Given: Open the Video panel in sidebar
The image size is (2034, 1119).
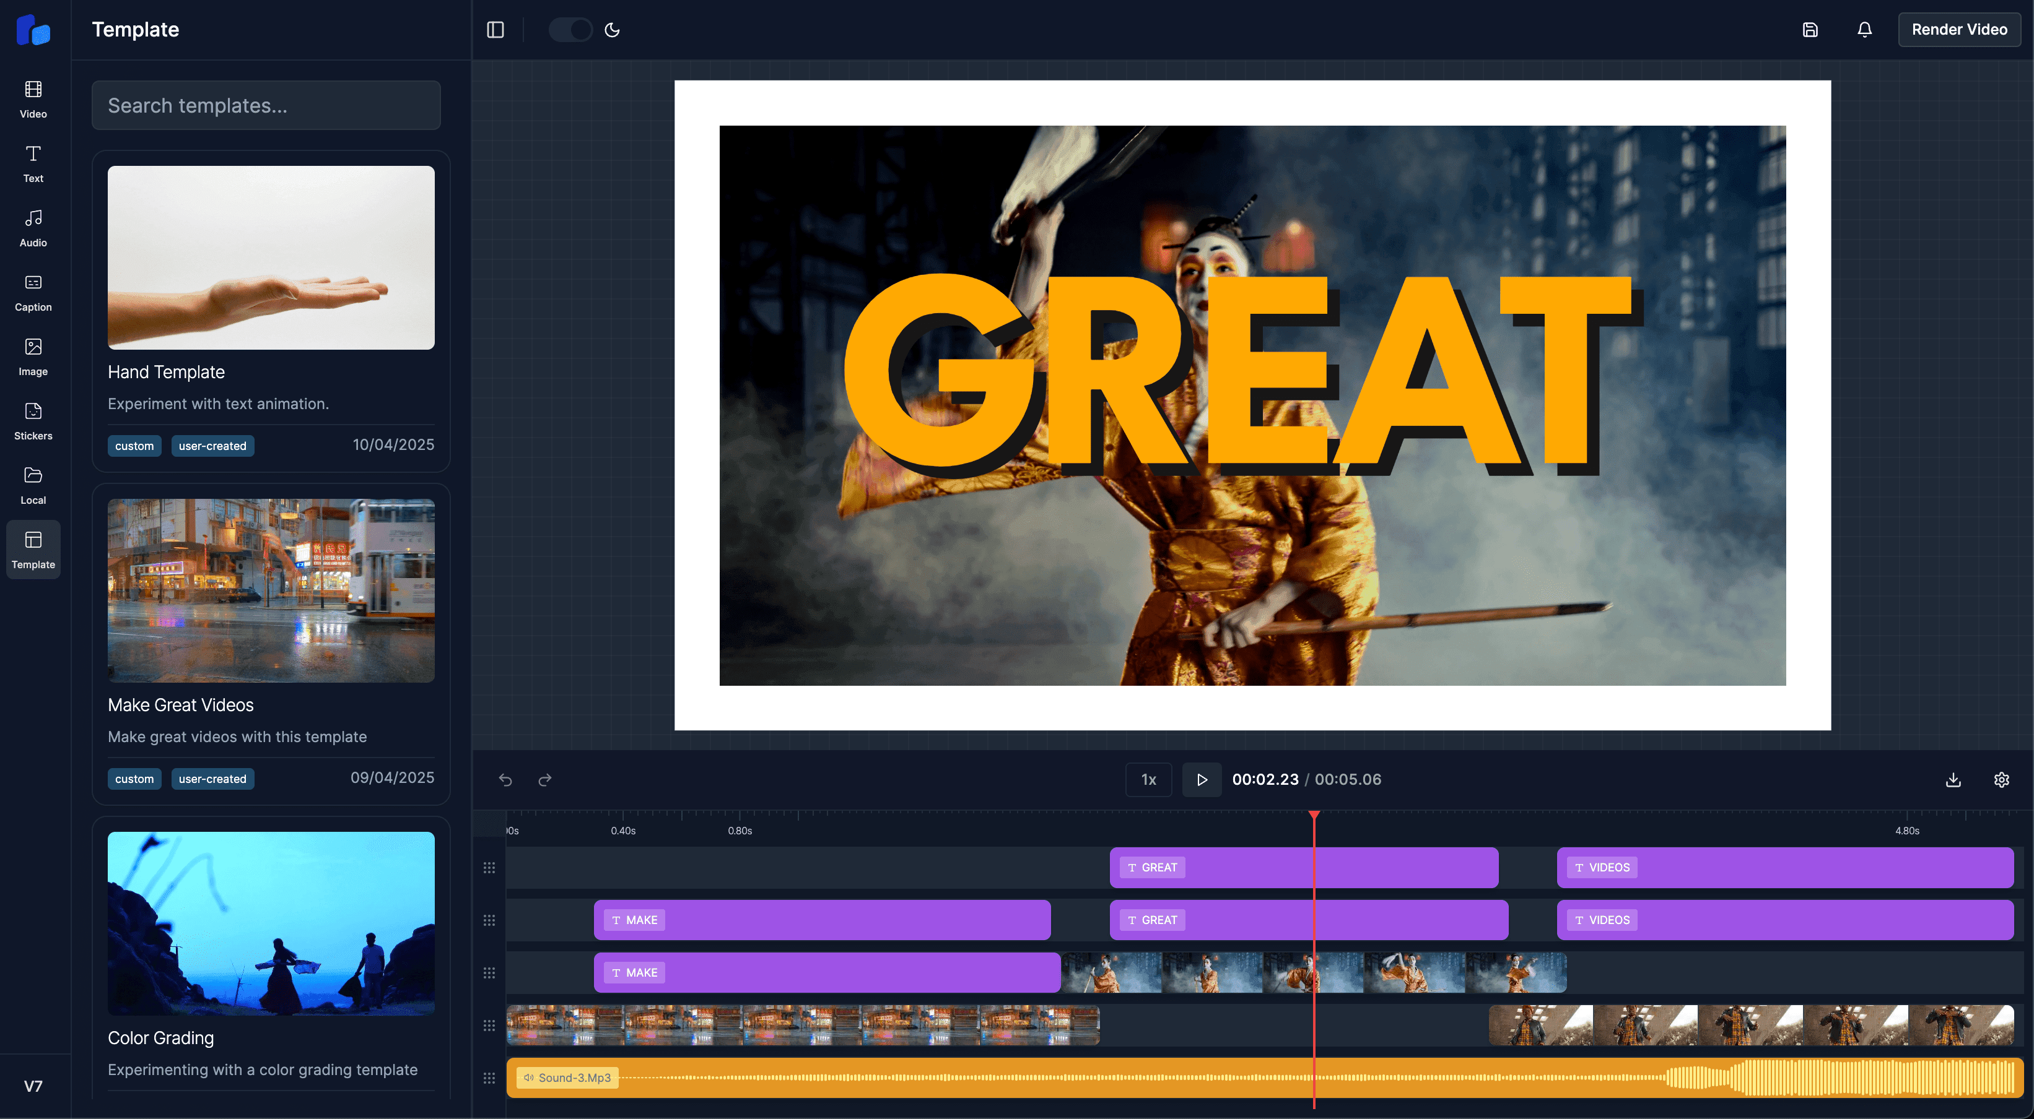Looking at the screenshot, I should pyautogui.click(x=33, y=98).
